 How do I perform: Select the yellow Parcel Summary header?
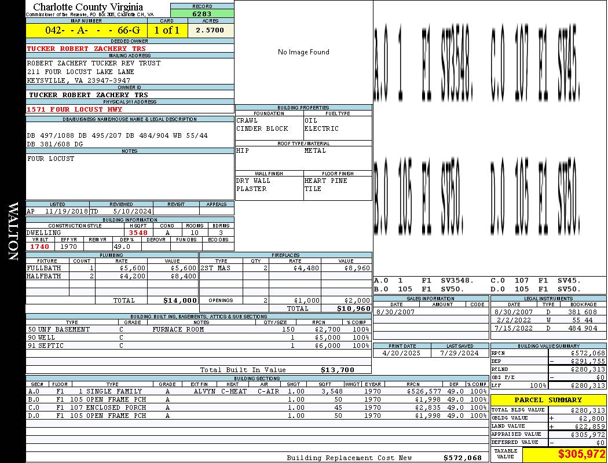[x=548, y=400]
